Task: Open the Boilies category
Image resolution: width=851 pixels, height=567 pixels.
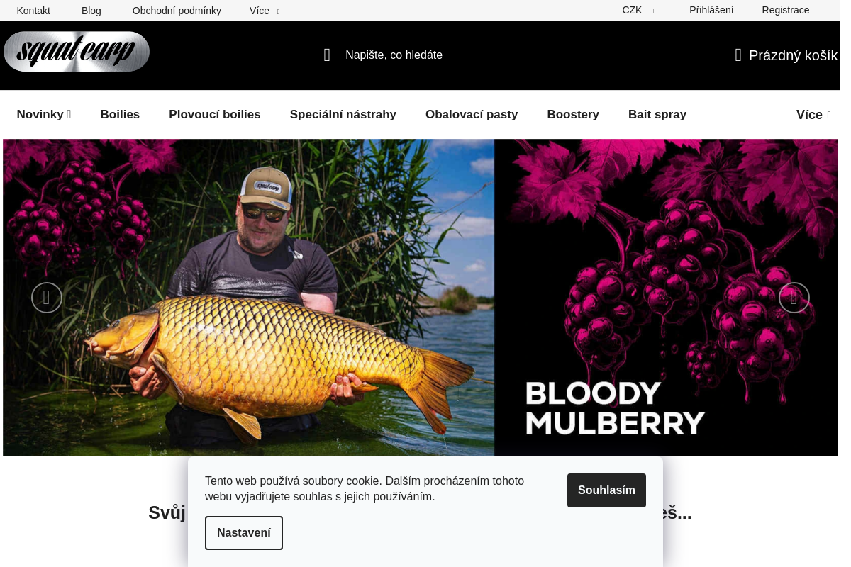Action: 120,115
